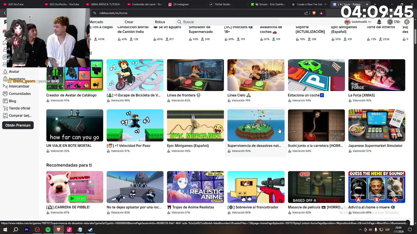Open the Comunidades sidebar link
417x234 pixels.
click(x=20, y=94)
